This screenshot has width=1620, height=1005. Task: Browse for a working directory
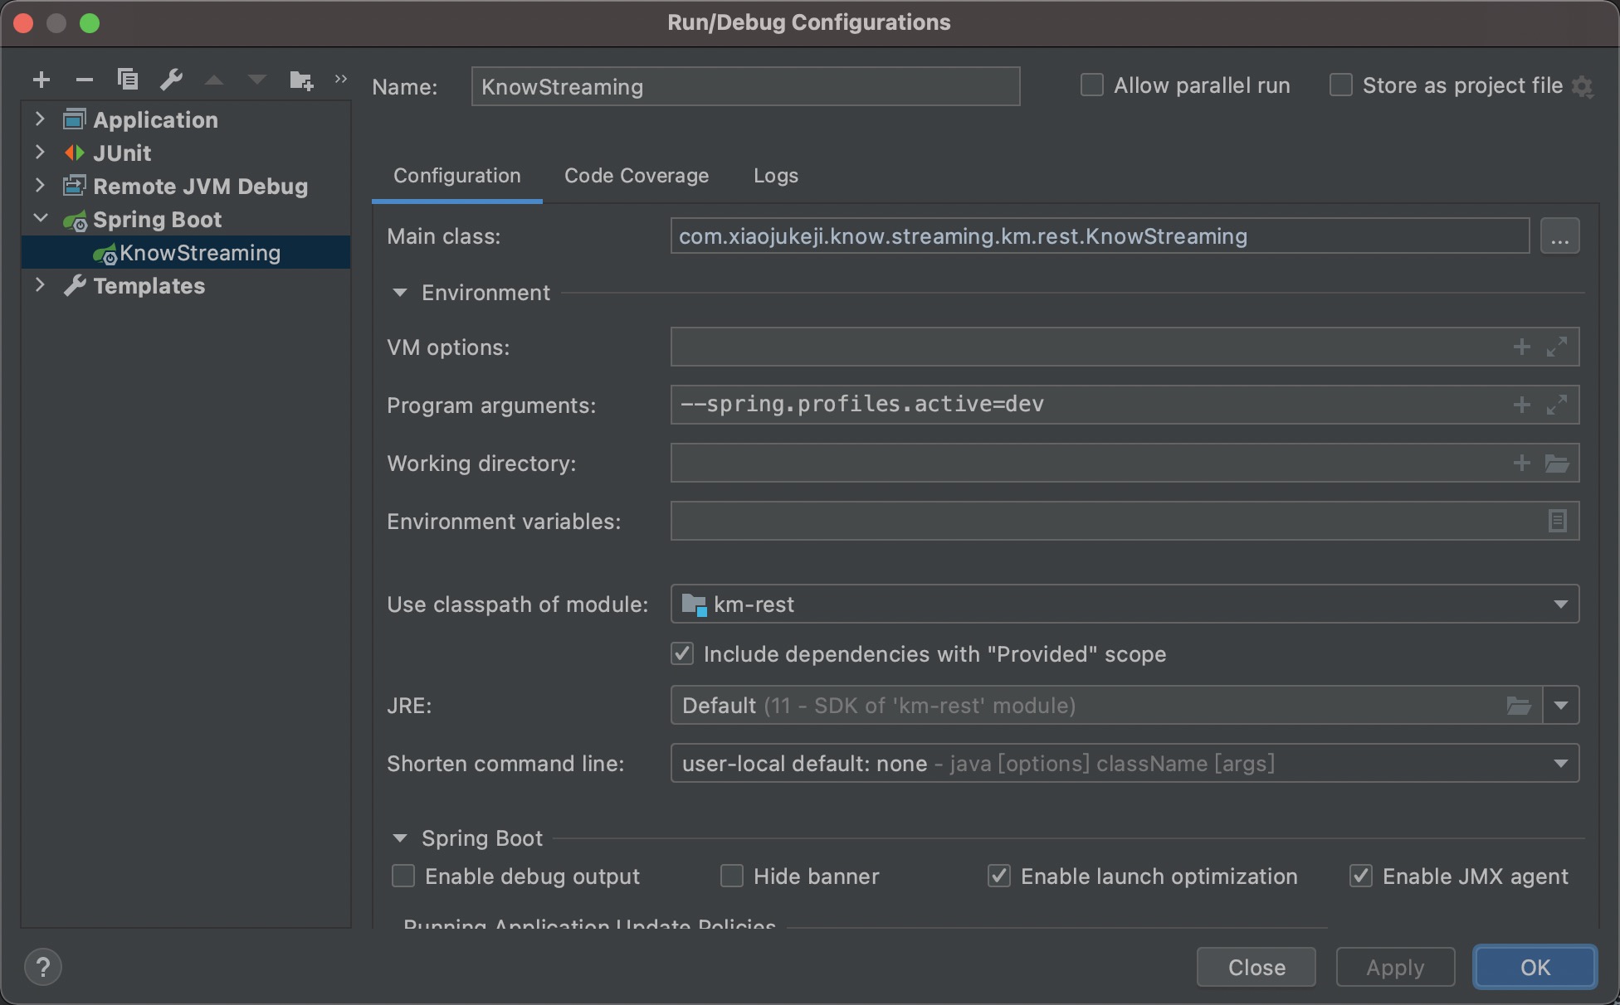click(1557, 463)
